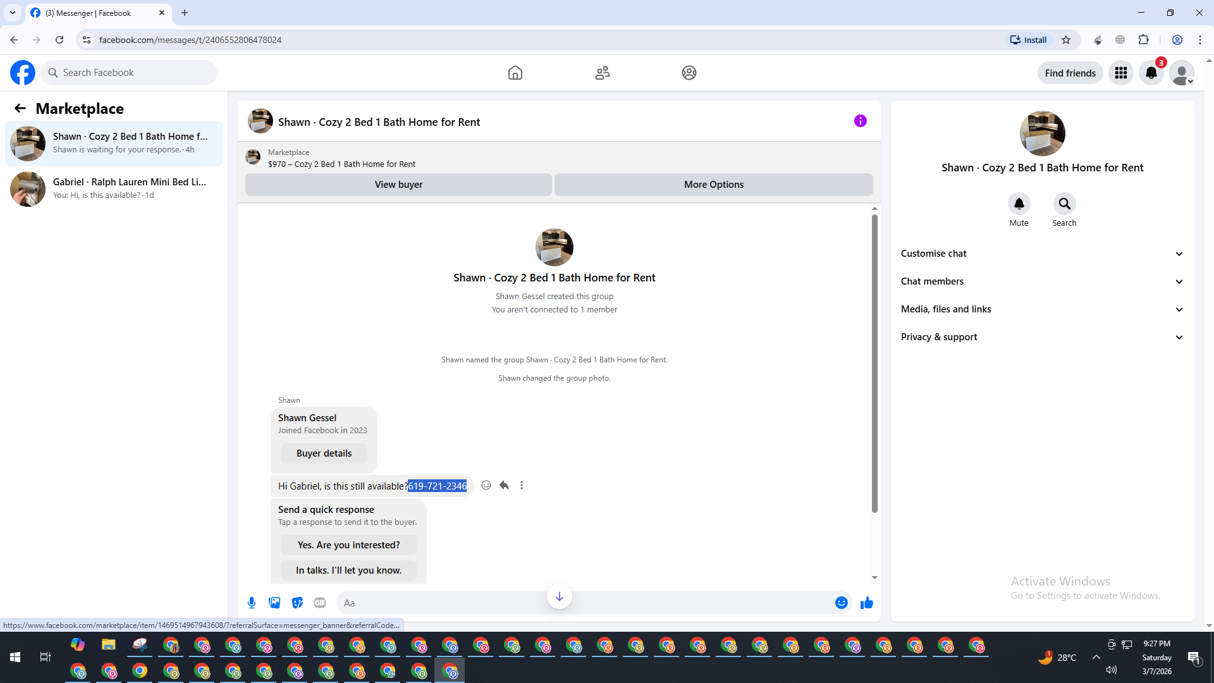Open notifications bell with 3 alerts
Viewport: 1214px width, 683px height.
point(1151,73)
